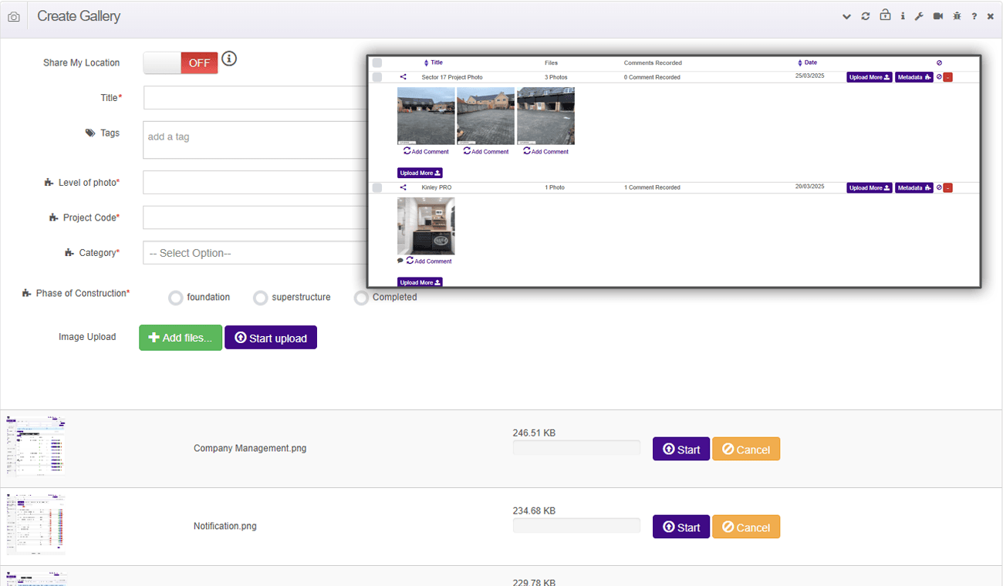This screenshot has height=586, width=1003.
Task: Click the refresh icon in the header
Action: (x=866, y=16)
